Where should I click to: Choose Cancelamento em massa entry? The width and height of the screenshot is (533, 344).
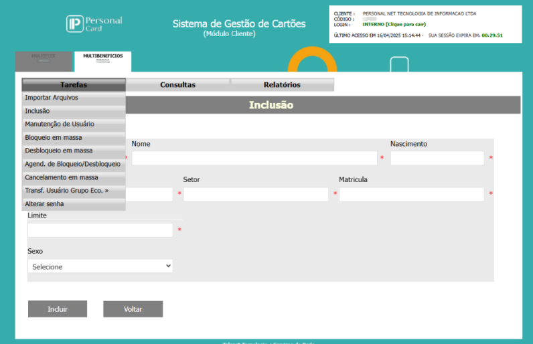click(74, 177)
